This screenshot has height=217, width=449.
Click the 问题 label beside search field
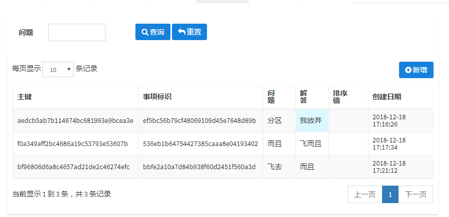26,32
